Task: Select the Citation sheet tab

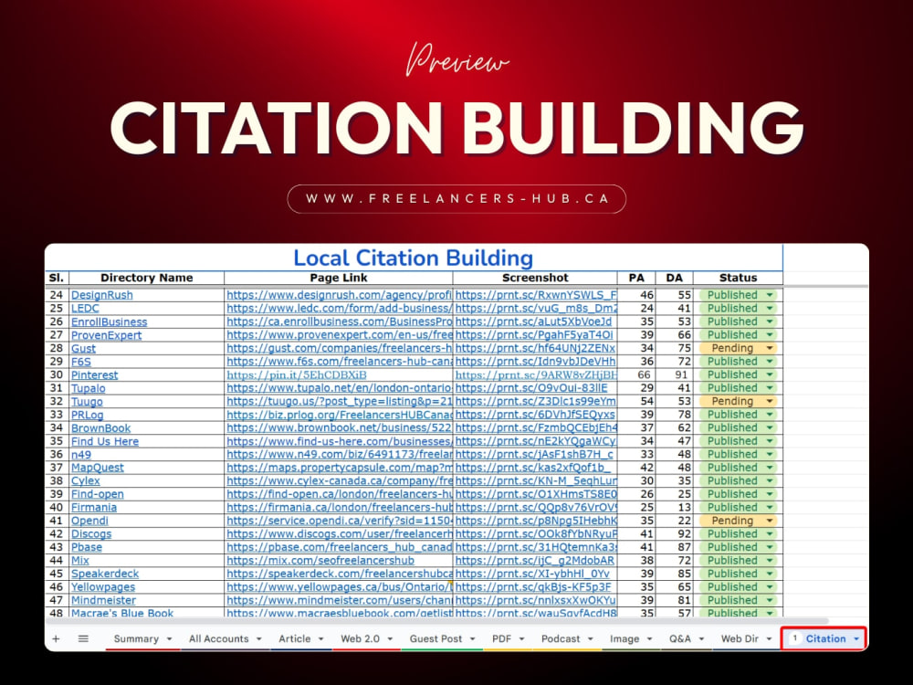Action: point(825,639)
